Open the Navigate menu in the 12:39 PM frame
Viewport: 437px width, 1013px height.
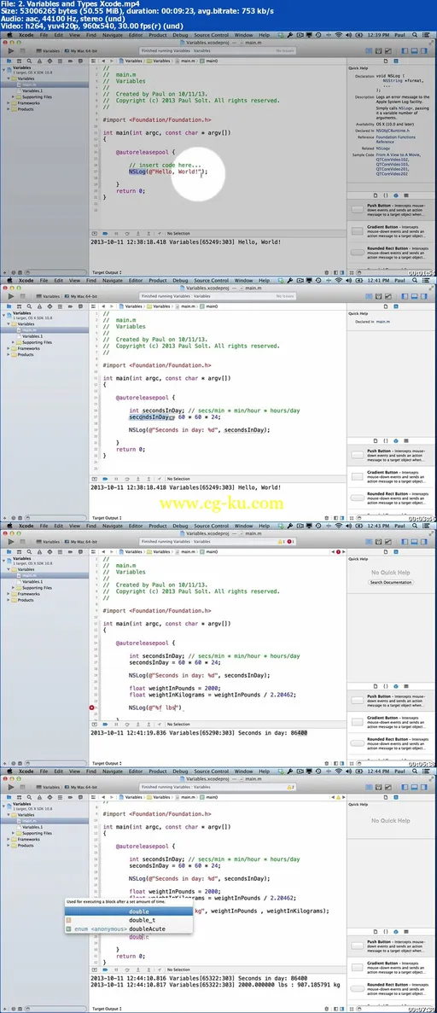(x=112, y=36)
